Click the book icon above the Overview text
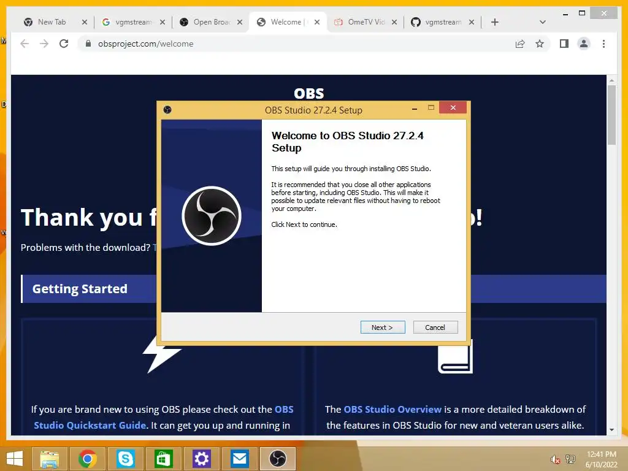The height and width of the screenshot is (471, 628). point(456,356)
